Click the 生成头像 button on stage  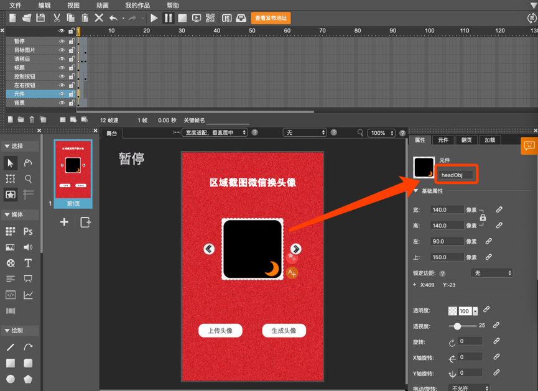click(284, 331)
